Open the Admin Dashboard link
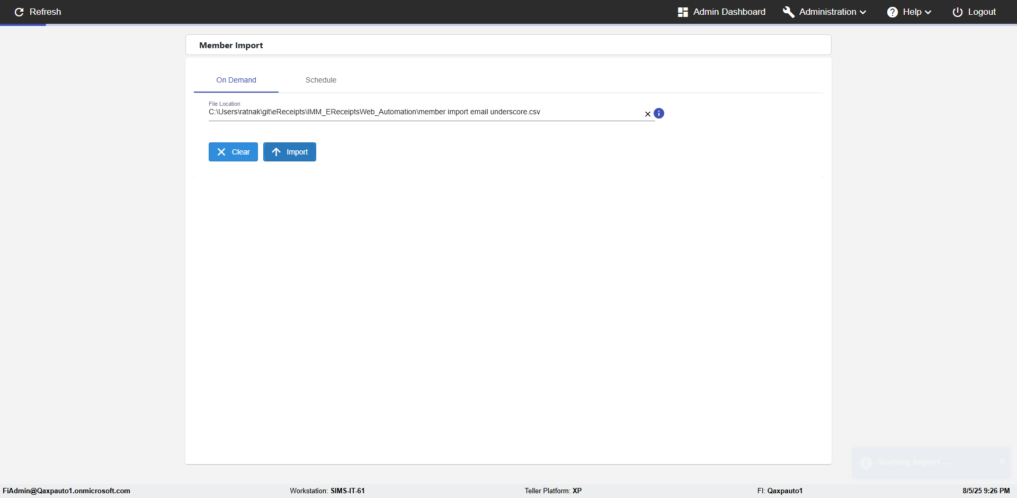This screenshot has height=498, width=1017. click(721, 12)
